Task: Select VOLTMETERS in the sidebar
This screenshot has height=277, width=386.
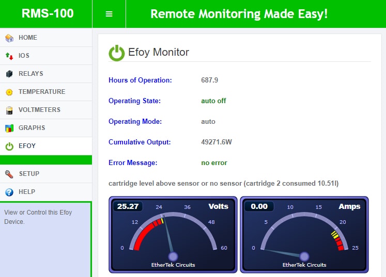Action: (x=39, y=110)
